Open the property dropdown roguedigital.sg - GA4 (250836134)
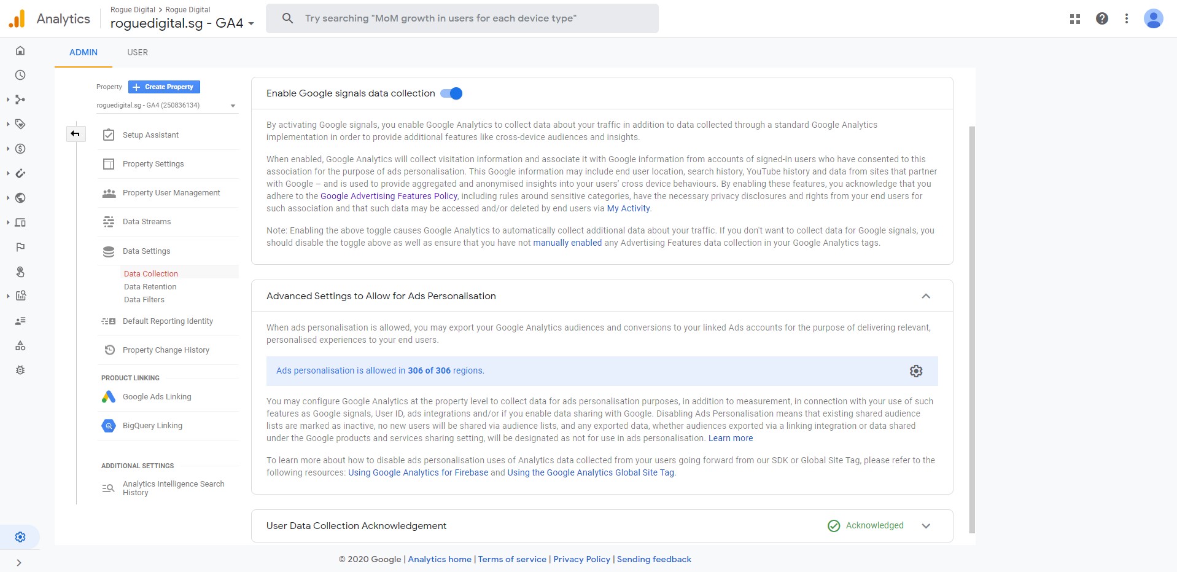Image resolution: width=1177 pixels, height=572 pixels. 166,106
